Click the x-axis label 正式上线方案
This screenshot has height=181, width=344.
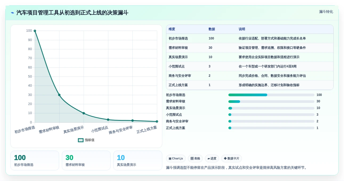point(147,130)
